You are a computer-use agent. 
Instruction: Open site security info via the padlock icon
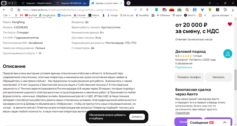[19, 10]
